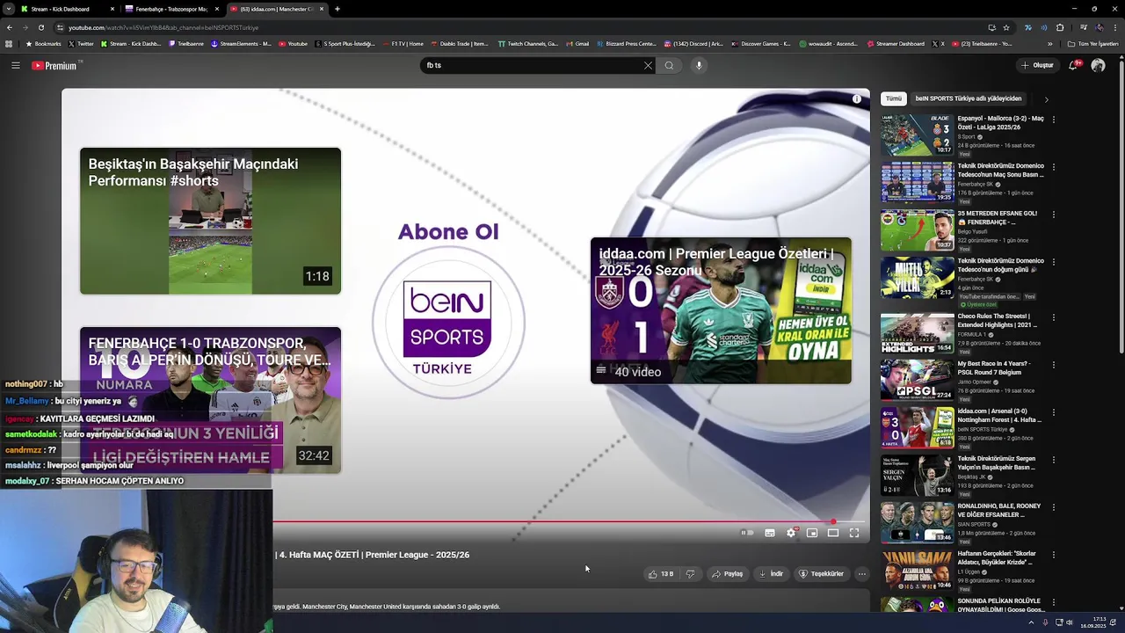Toggle subtitles in the video player
This screenshot has width=1125, height=633.
point(770,533)
